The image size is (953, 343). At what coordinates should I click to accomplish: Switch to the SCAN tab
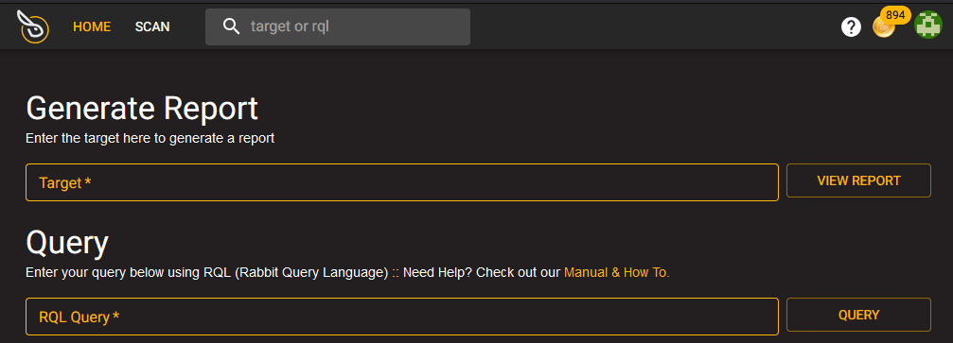coord(152,26)
